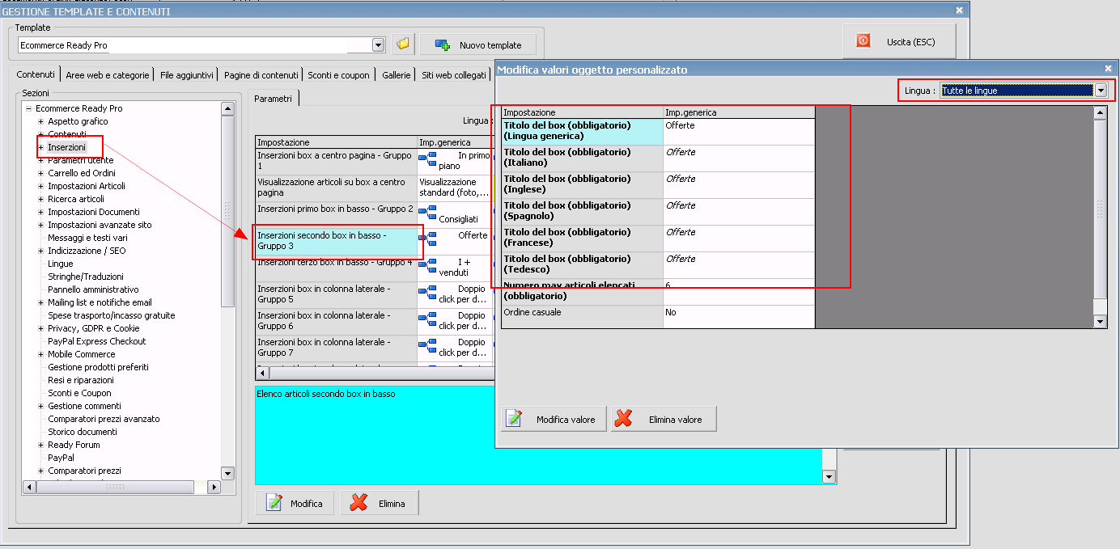Select Titolo del box (Spagnolo) row

click(x=658, y=212)
